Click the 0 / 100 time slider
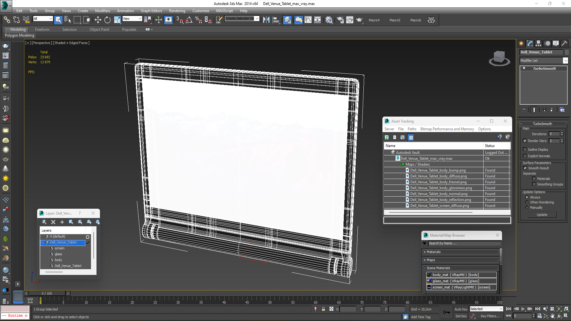 tap(47, 293)
